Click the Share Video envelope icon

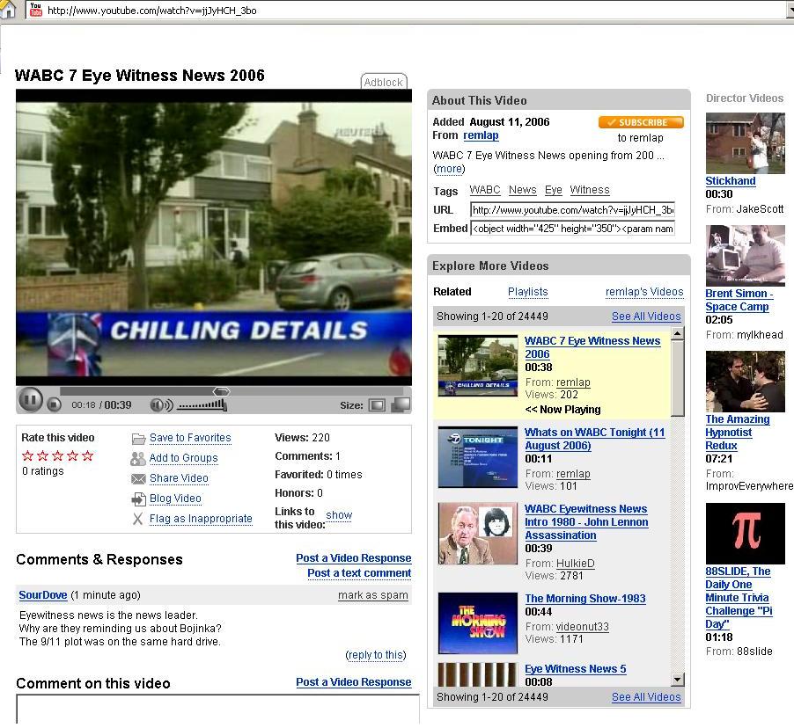pos(138,479)
